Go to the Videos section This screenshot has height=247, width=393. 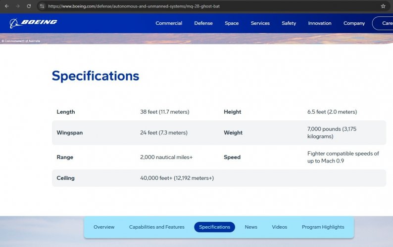[x=280, y=227]
